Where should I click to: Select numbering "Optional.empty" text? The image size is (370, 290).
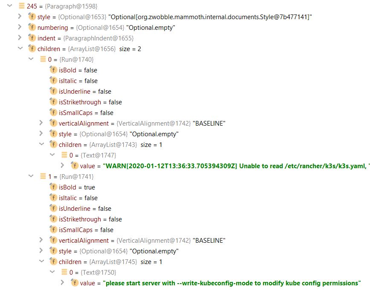pos(150,28)
